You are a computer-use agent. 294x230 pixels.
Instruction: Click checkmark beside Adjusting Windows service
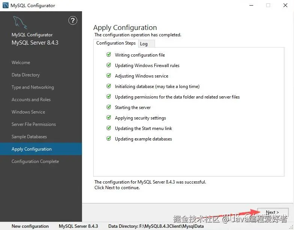(x=109, y=76)
